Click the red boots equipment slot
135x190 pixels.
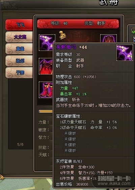(46, 90)
